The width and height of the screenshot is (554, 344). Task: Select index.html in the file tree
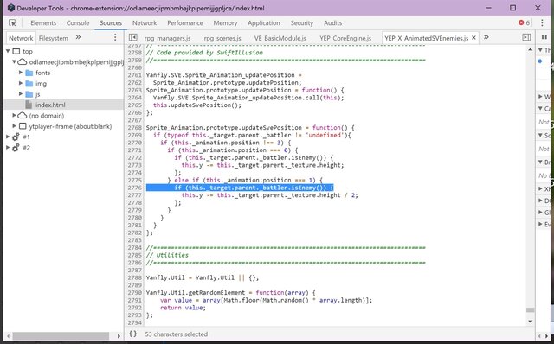click(x=50, y=105)
